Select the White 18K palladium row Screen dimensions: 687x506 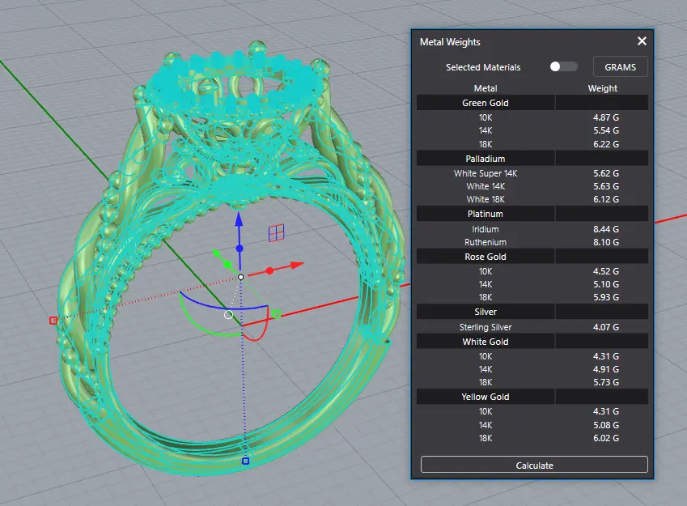[532, 199]
